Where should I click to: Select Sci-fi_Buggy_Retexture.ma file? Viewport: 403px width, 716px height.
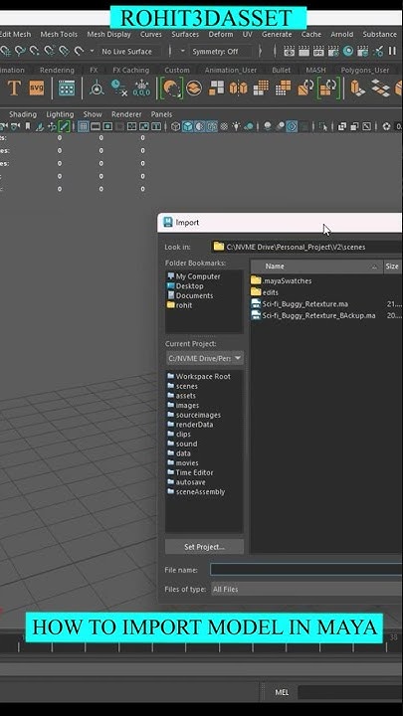tap(301, 303)
